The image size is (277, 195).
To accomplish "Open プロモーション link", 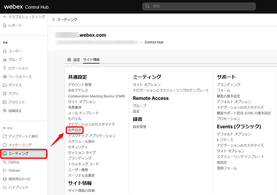I will coord(229,119).
